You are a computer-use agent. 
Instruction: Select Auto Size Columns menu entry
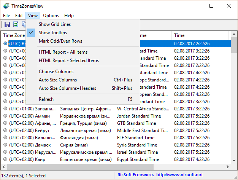click(58, 80)
